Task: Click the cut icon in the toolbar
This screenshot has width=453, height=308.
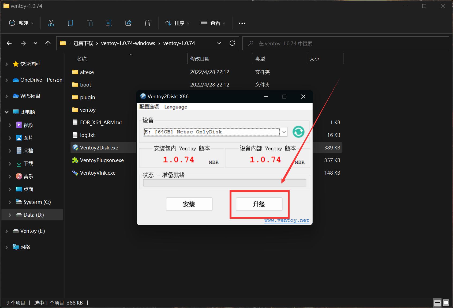Action: tap(51, 23)
